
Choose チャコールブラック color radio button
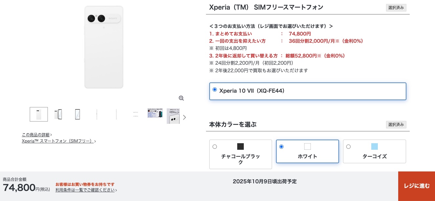tap(215, 147)
